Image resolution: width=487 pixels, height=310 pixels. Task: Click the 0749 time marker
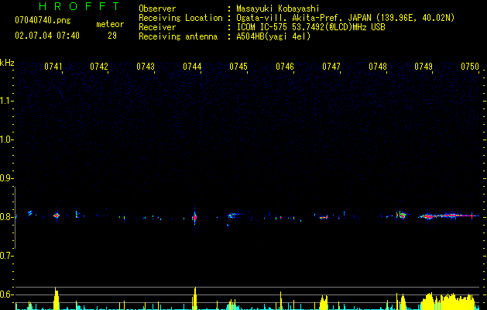[x=424, y=67]
